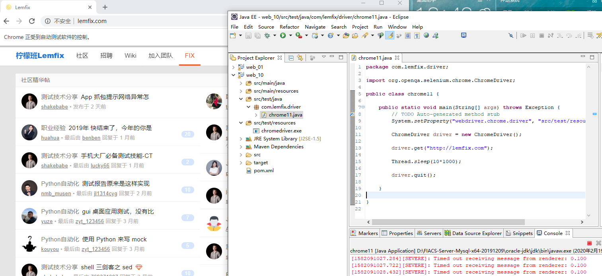Click the editor's horizontal scrollbar

coord(448,222)
